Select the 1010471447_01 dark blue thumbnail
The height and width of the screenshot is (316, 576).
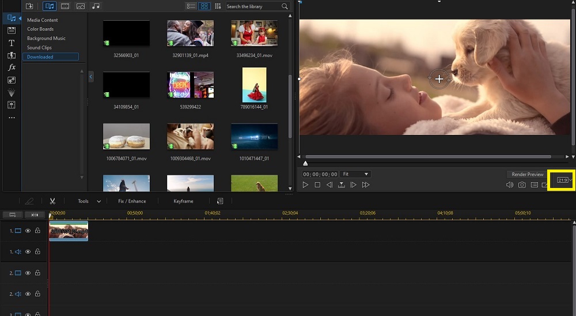254,136
